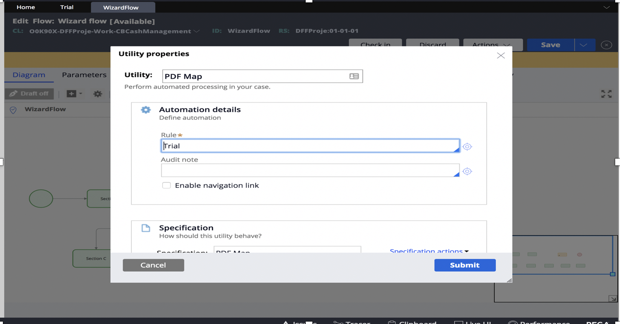620x324 pixels.
Task: Click the Specification document icon
Action: (x=146, y=228)
